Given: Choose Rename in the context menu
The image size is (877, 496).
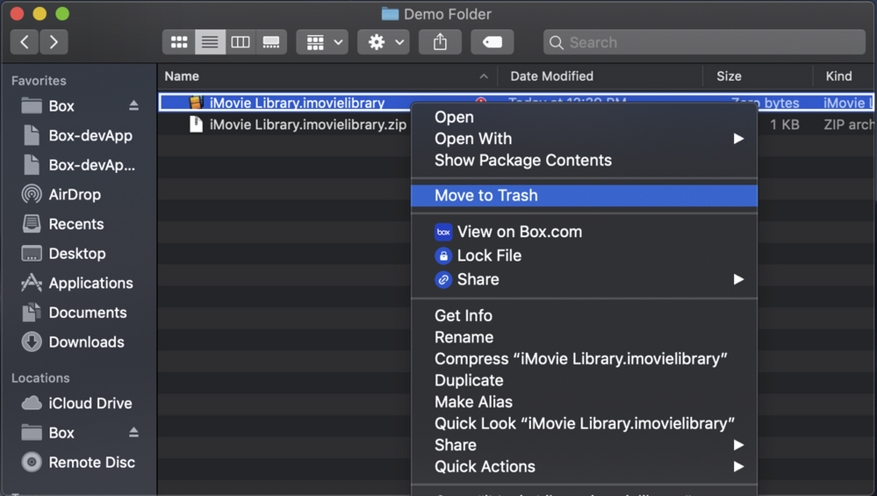Looking at the screenshot, I should [584, 337].
